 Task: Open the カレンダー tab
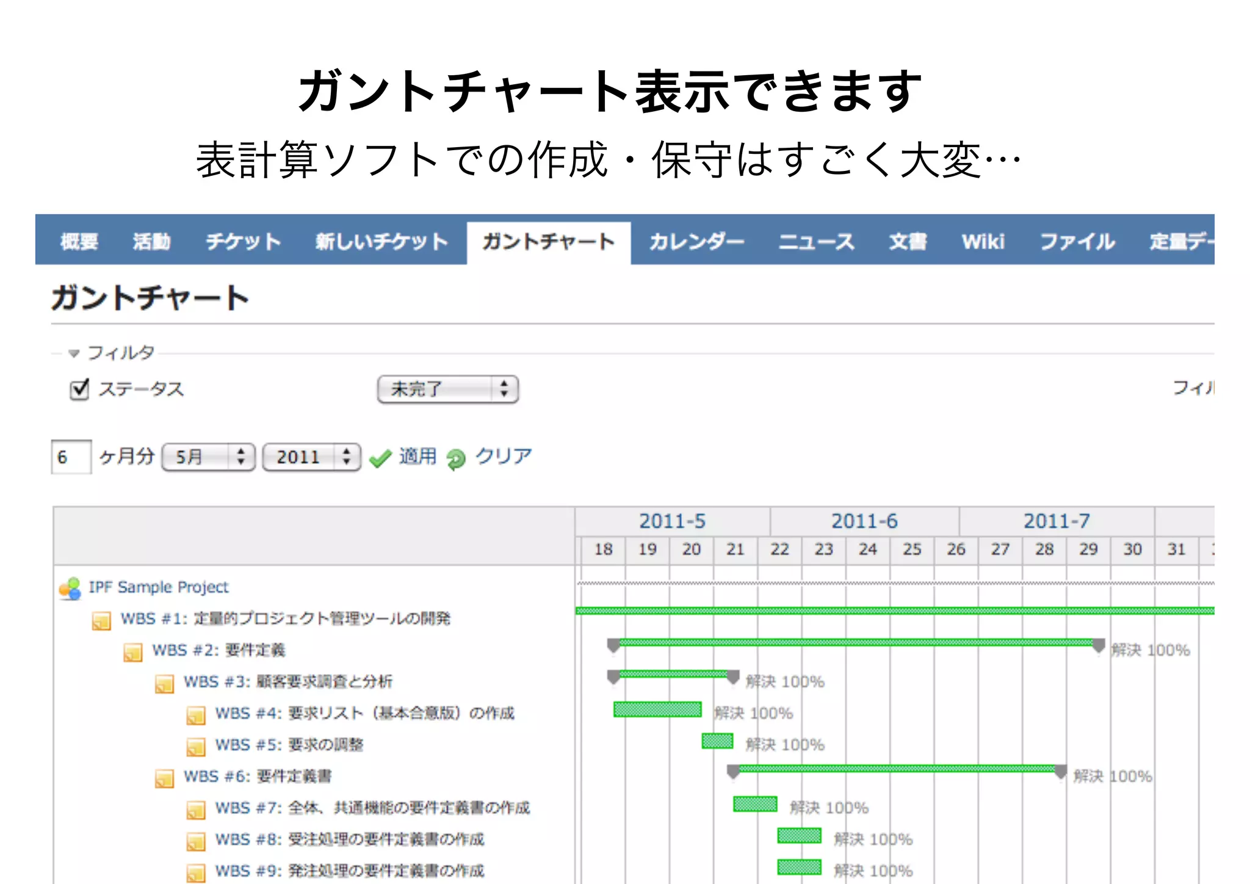pos(696,242)
